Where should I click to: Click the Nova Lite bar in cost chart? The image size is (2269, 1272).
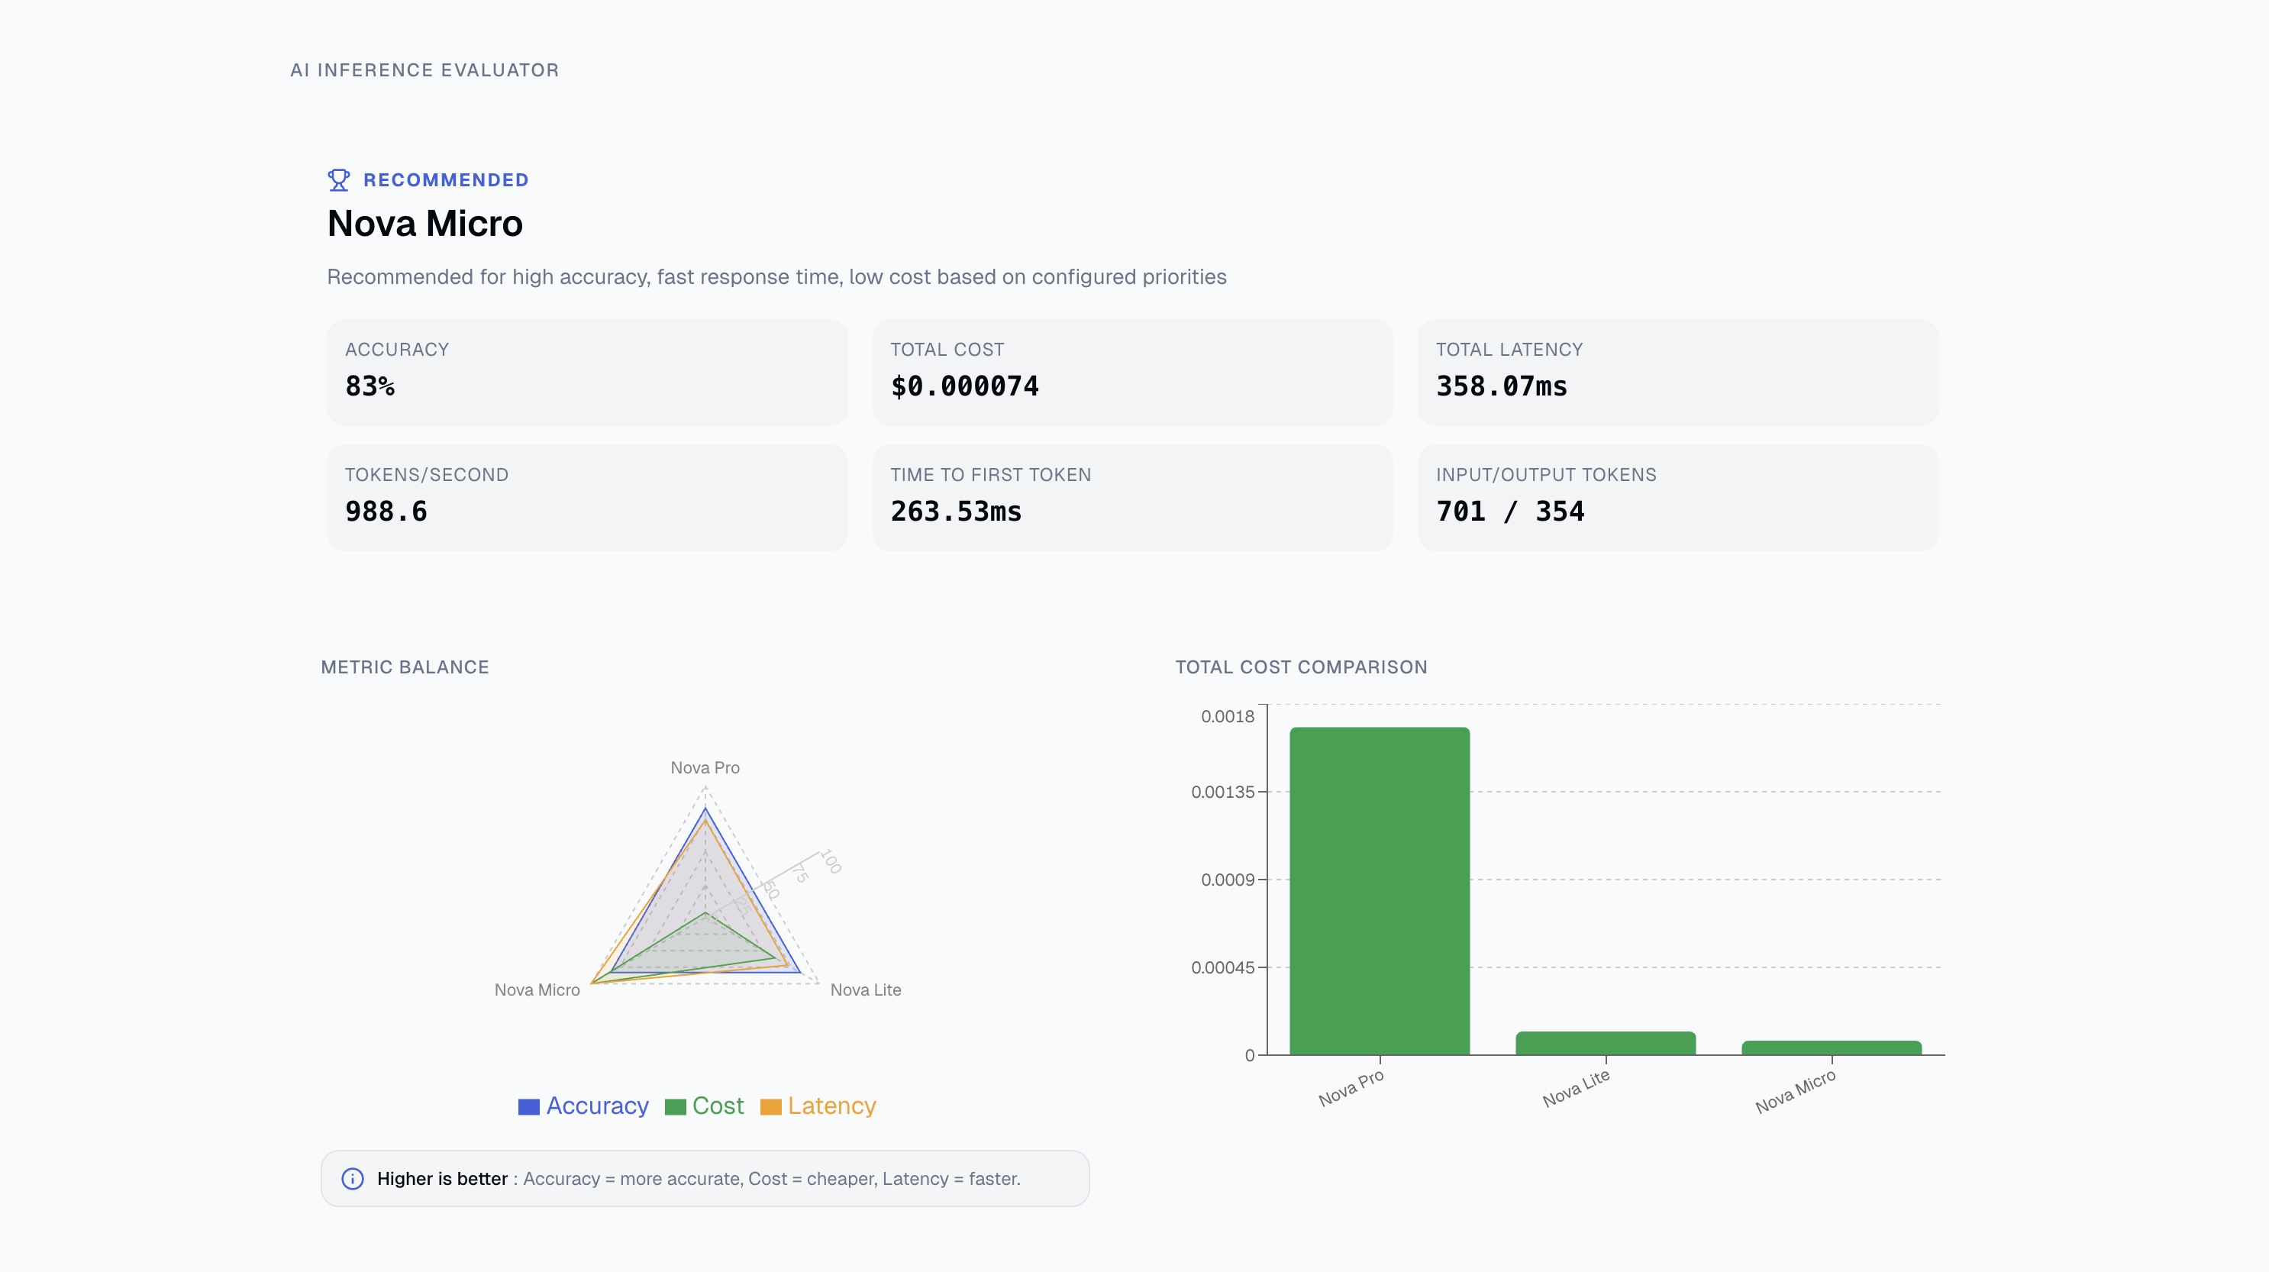[x=1605, y=1043]
